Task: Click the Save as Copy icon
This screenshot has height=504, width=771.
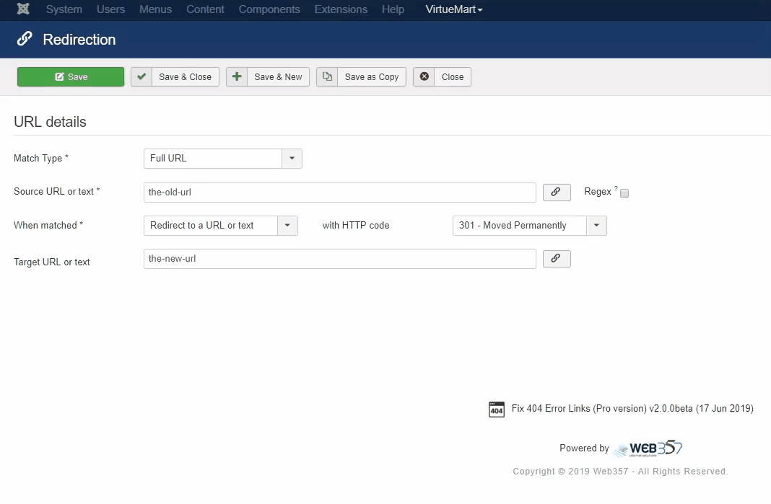Action: pos(327,77)
